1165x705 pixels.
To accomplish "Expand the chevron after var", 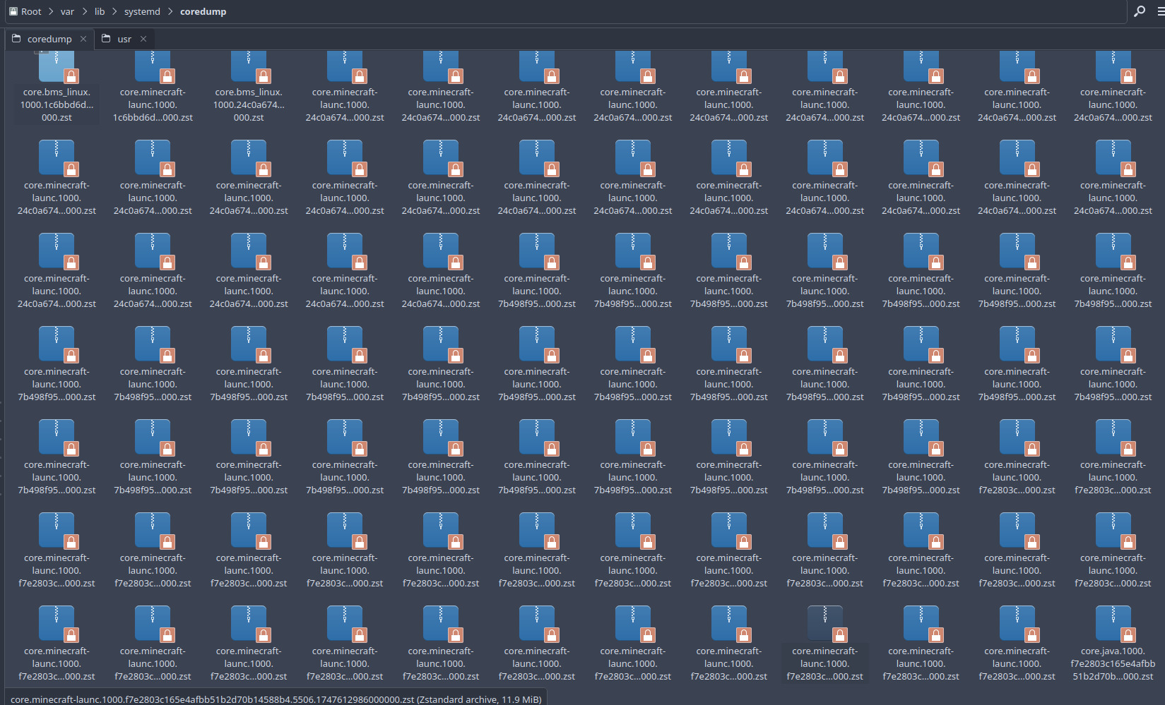I will (84, 11).
